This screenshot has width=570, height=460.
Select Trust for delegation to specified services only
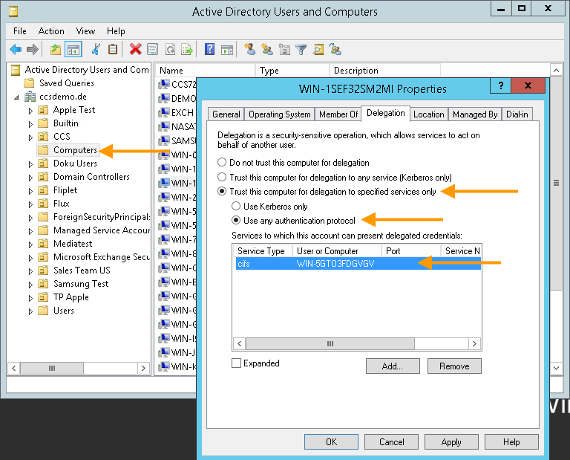(x=222, y=192)
